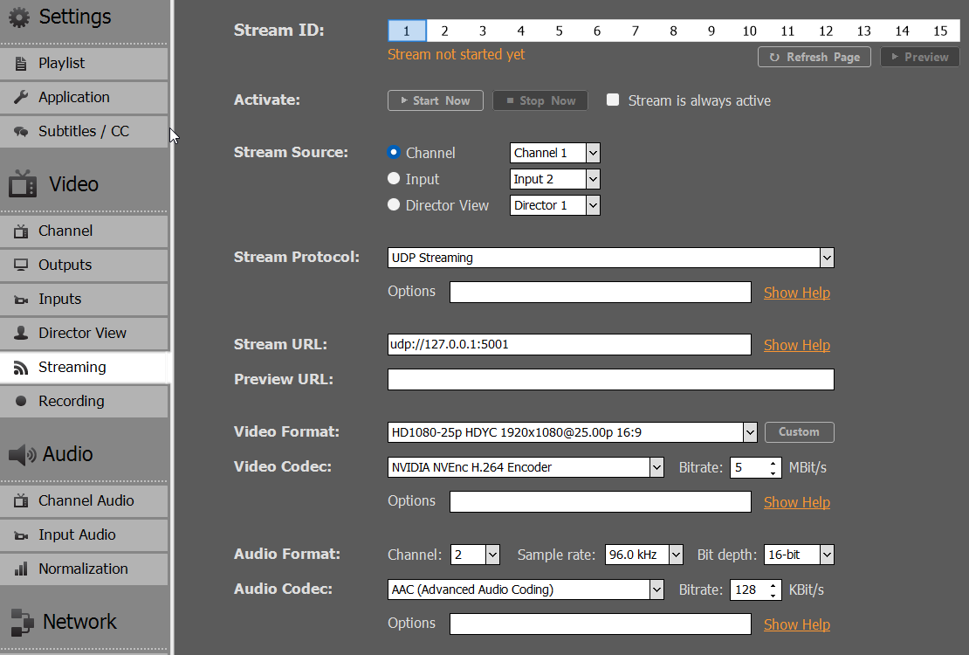This screenshot has width=969, height=655.
Task: Click the Video Codec Options field
Action: (601, 502)
